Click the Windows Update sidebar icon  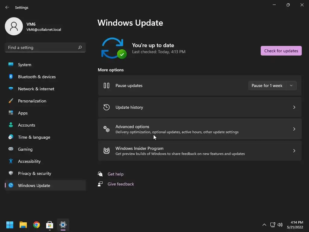[x=11, y=185]
